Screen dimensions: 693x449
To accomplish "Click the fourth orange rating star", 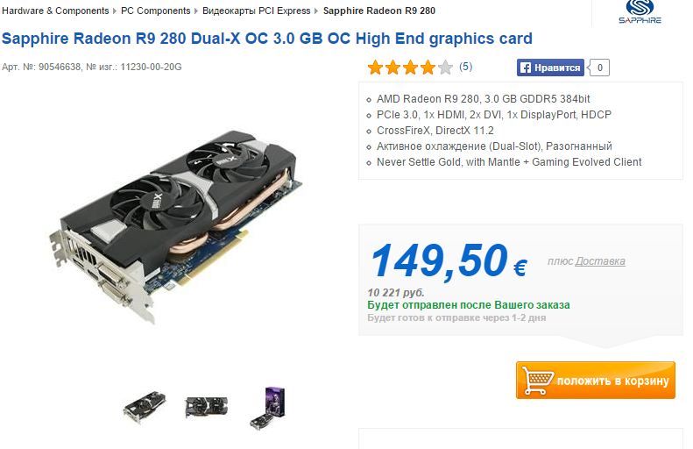I will tap(428, 68).
